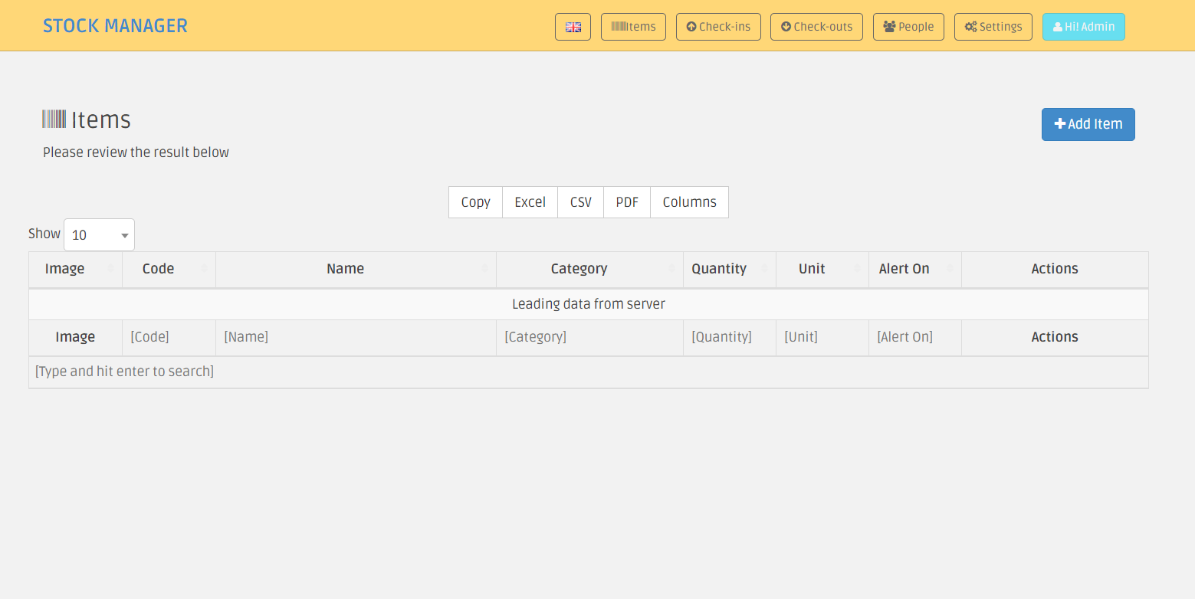Viewport: 1195px width, 599px height.
Task: Focus the [Unit] filter field
Action: [822, 337]
